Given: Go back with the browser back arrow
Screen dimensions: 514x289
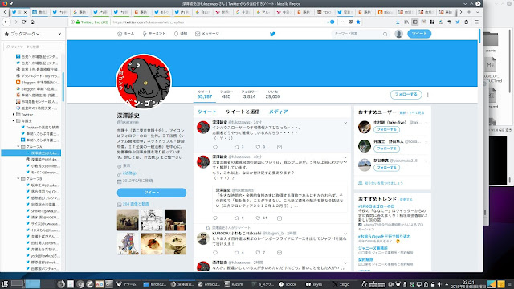Looking at the screenshot, I should 6,22.
